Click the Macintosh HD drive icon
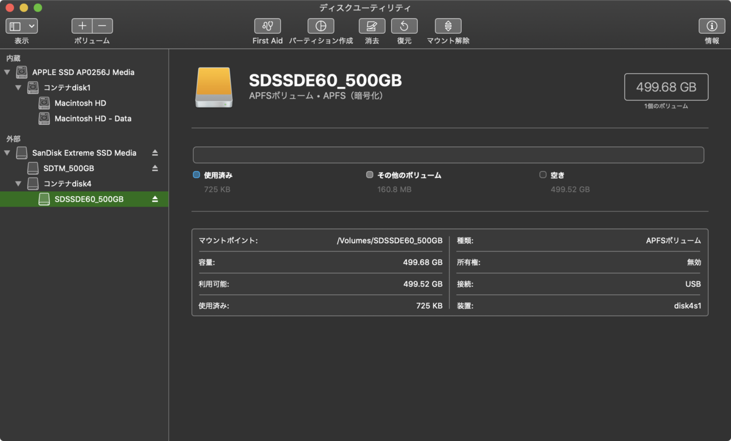This screenshot has height=441, width=731. click(x=44, y=103)
